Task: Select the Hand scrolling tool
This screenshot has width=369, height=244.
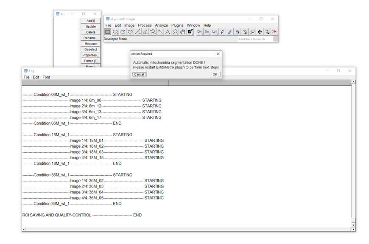Action: [x=182, y=32]
